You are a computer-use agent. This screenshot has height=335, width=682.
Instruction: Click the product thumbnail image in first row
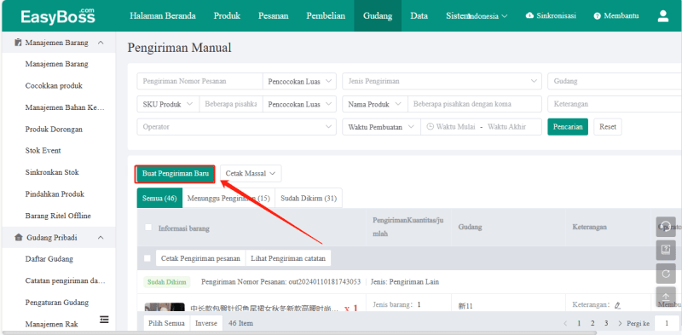pyautogui.click(x=165, y=307)
